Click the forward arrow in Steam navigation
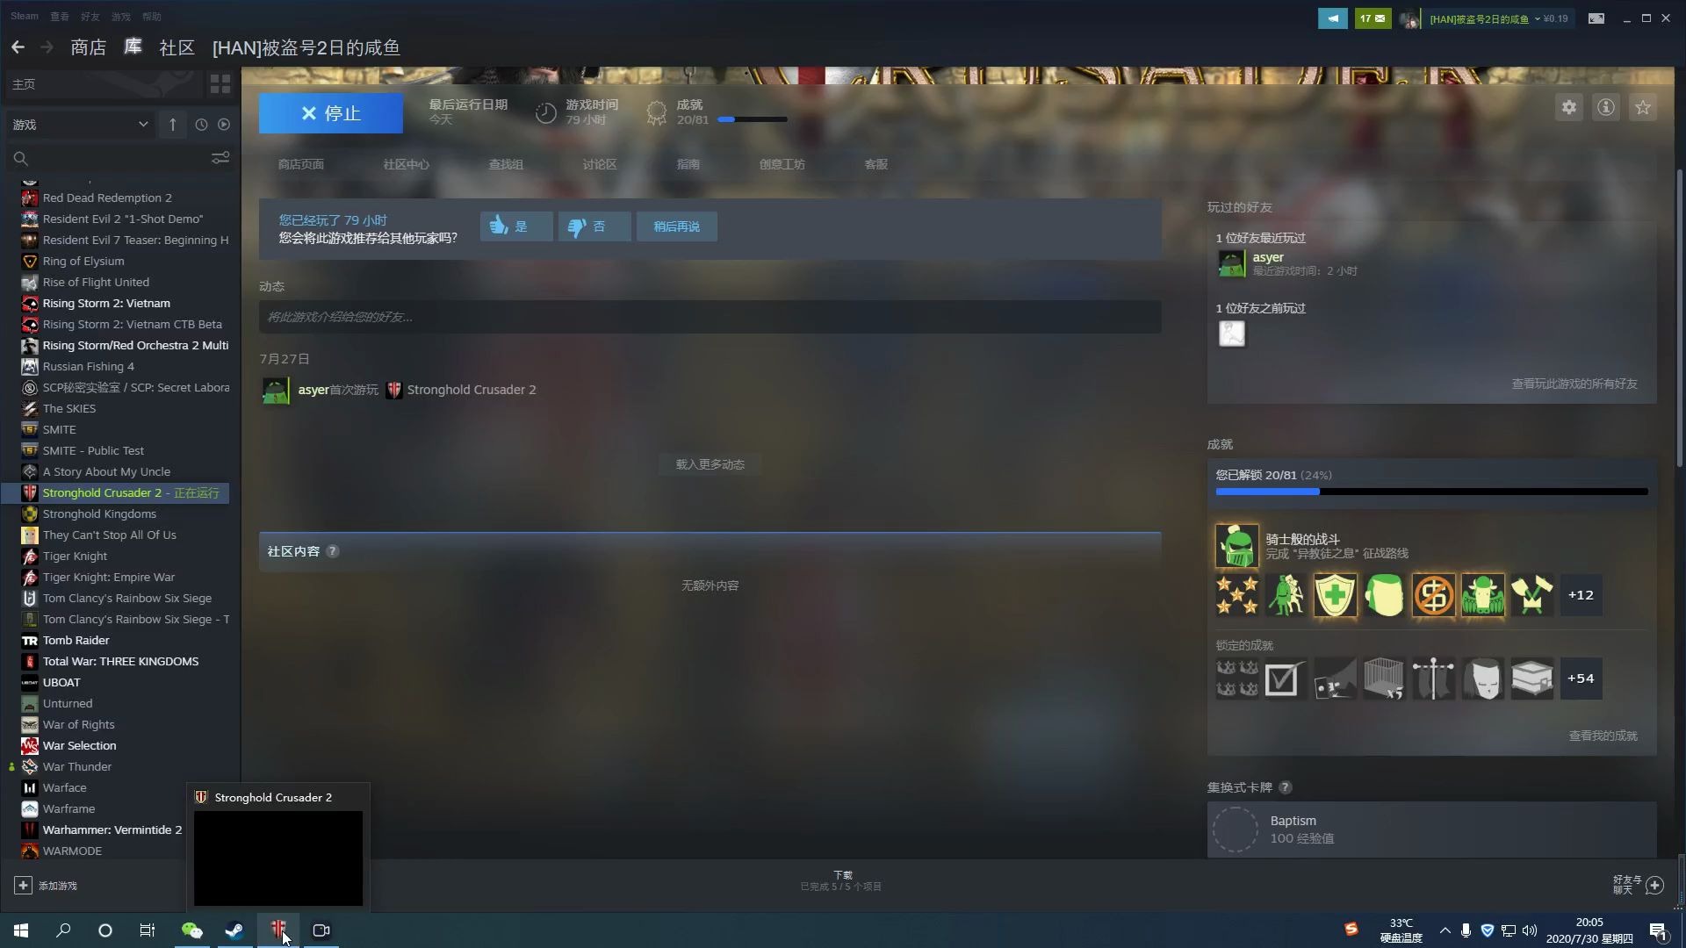Screen dimensions: 1686x948 click(47, 47)
